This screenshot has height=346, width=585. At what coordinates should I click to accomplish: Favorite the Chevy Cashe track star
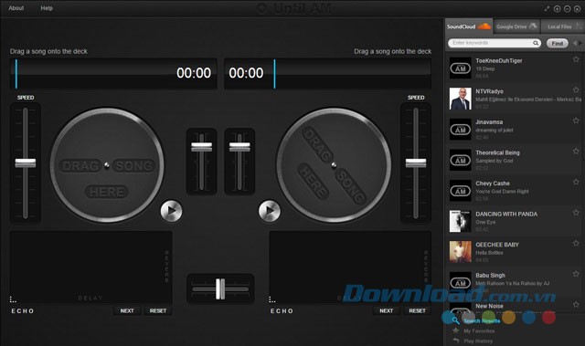tap(576, 182)
